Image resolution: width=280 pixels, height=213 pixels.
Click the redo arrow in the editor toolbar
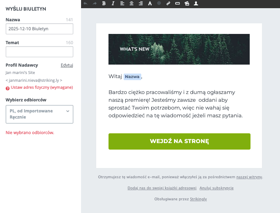coord(95,3)
